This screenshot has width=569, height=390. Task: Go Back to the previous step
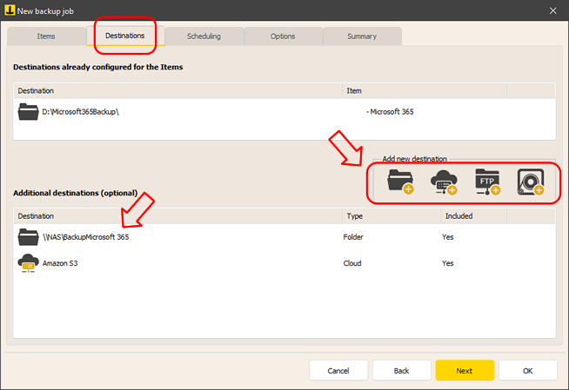(x=401, y=371)
